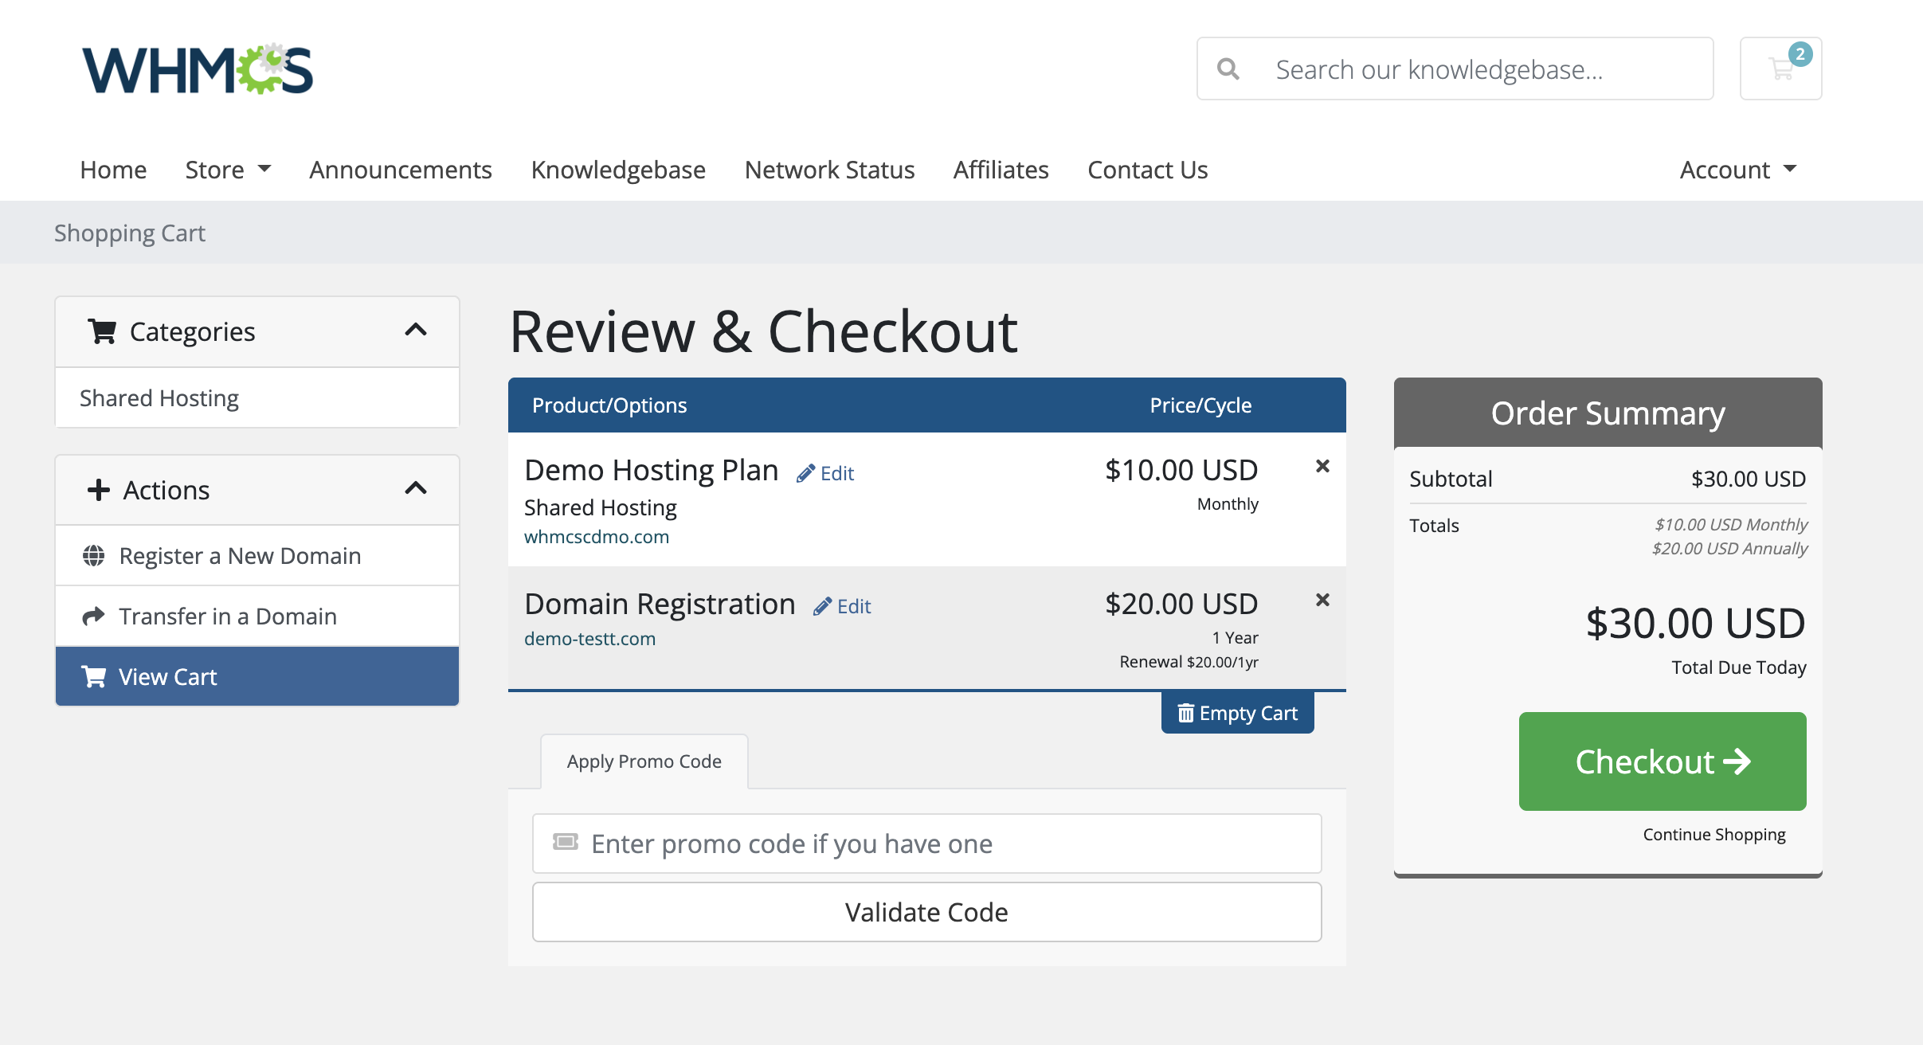Open the Knowledgebase menu item
This screenshot has width=1923, height=1045.
pyautogui.click(x=618, y=170)
